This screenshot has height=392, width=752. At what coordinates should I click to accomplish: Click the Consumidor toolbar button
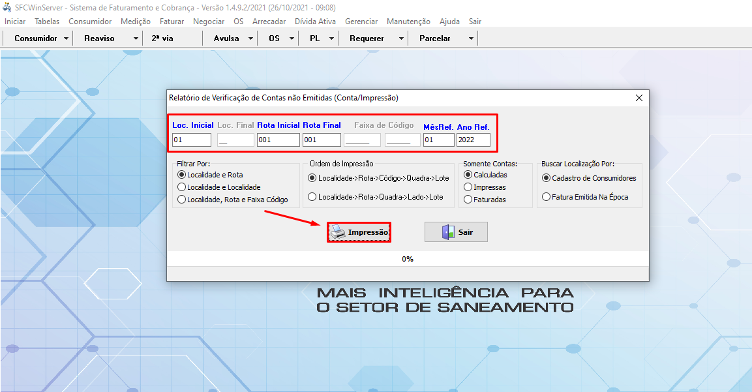coord(33,38)
